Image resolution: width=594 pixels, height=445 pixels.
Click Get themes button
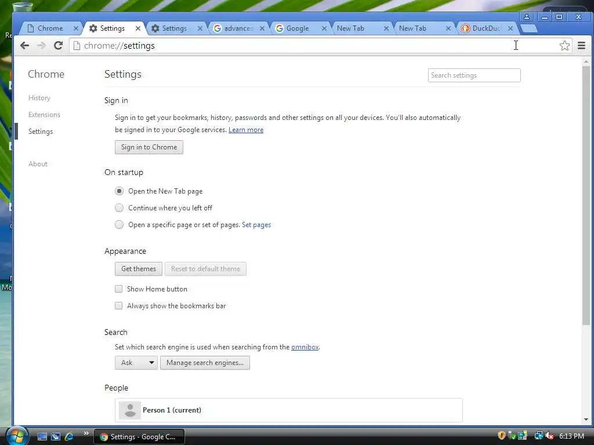coord(139,269)
